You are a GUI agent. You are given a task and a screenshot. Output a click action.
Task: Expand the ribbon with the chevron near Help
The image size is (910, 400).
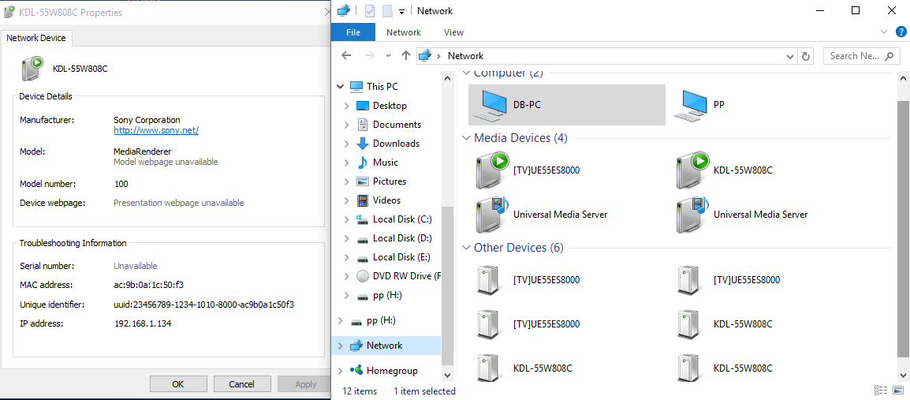click(885, 32)
